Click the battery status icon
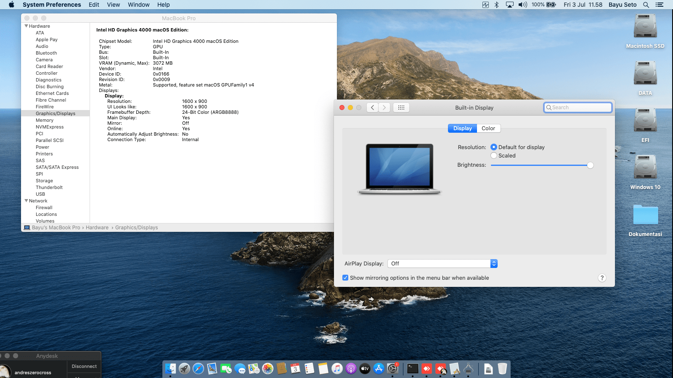This screenshot has height=378, width=673. point(551,5)
